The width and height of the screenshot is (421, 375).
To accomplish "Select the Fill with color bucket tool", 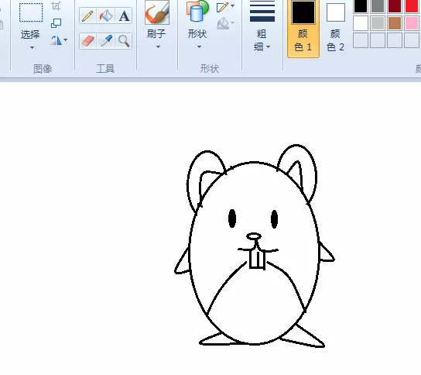I will 106,15.
